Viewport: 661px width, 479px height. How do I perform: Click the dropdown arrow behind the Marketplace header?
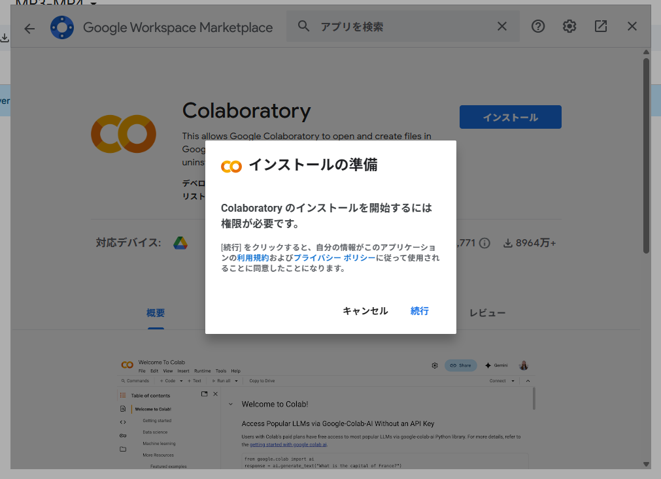[93, 3]
